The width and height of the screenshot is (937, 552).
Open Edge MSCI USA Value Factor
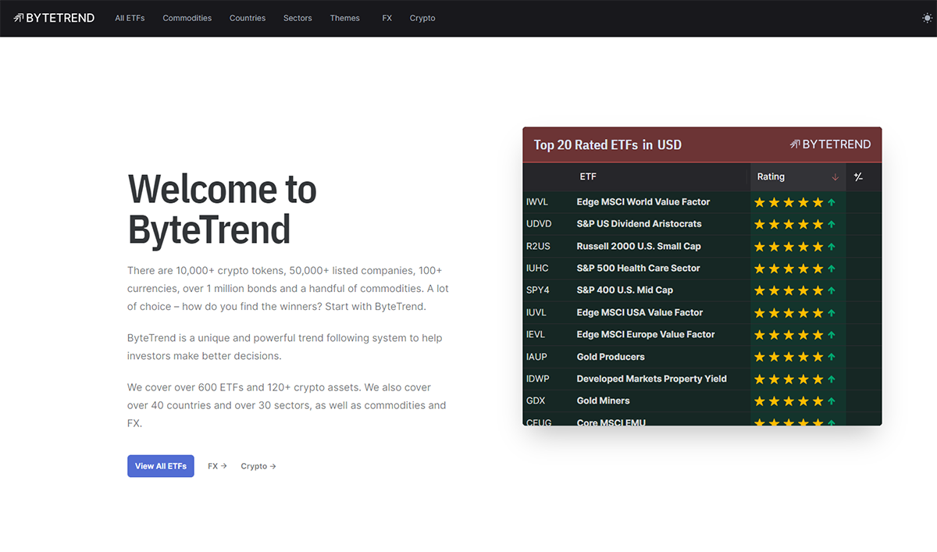click(640, 312)
